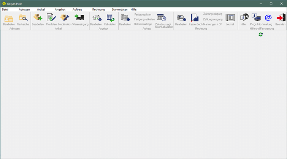
Task: Click Fertigungsetiketten button
Action: point(144,19)
